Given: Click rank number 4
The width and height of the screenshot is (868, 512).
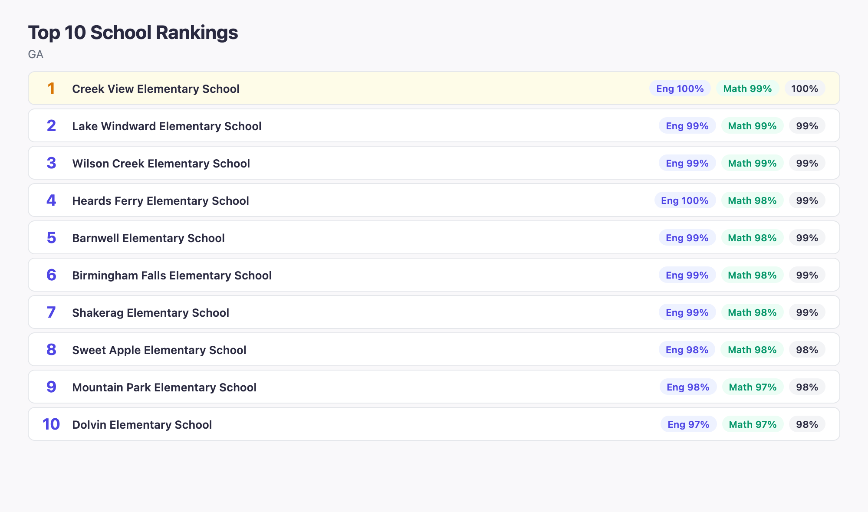Looking at the screenshot, I should pos(51,200).
